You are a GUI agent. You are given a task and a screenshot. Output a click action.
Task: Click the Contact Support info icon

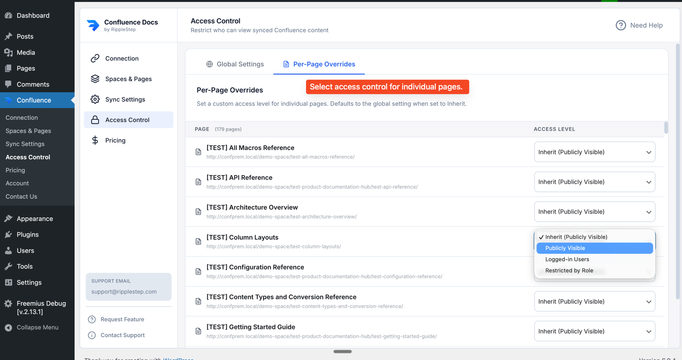click(x=92, y=335)
